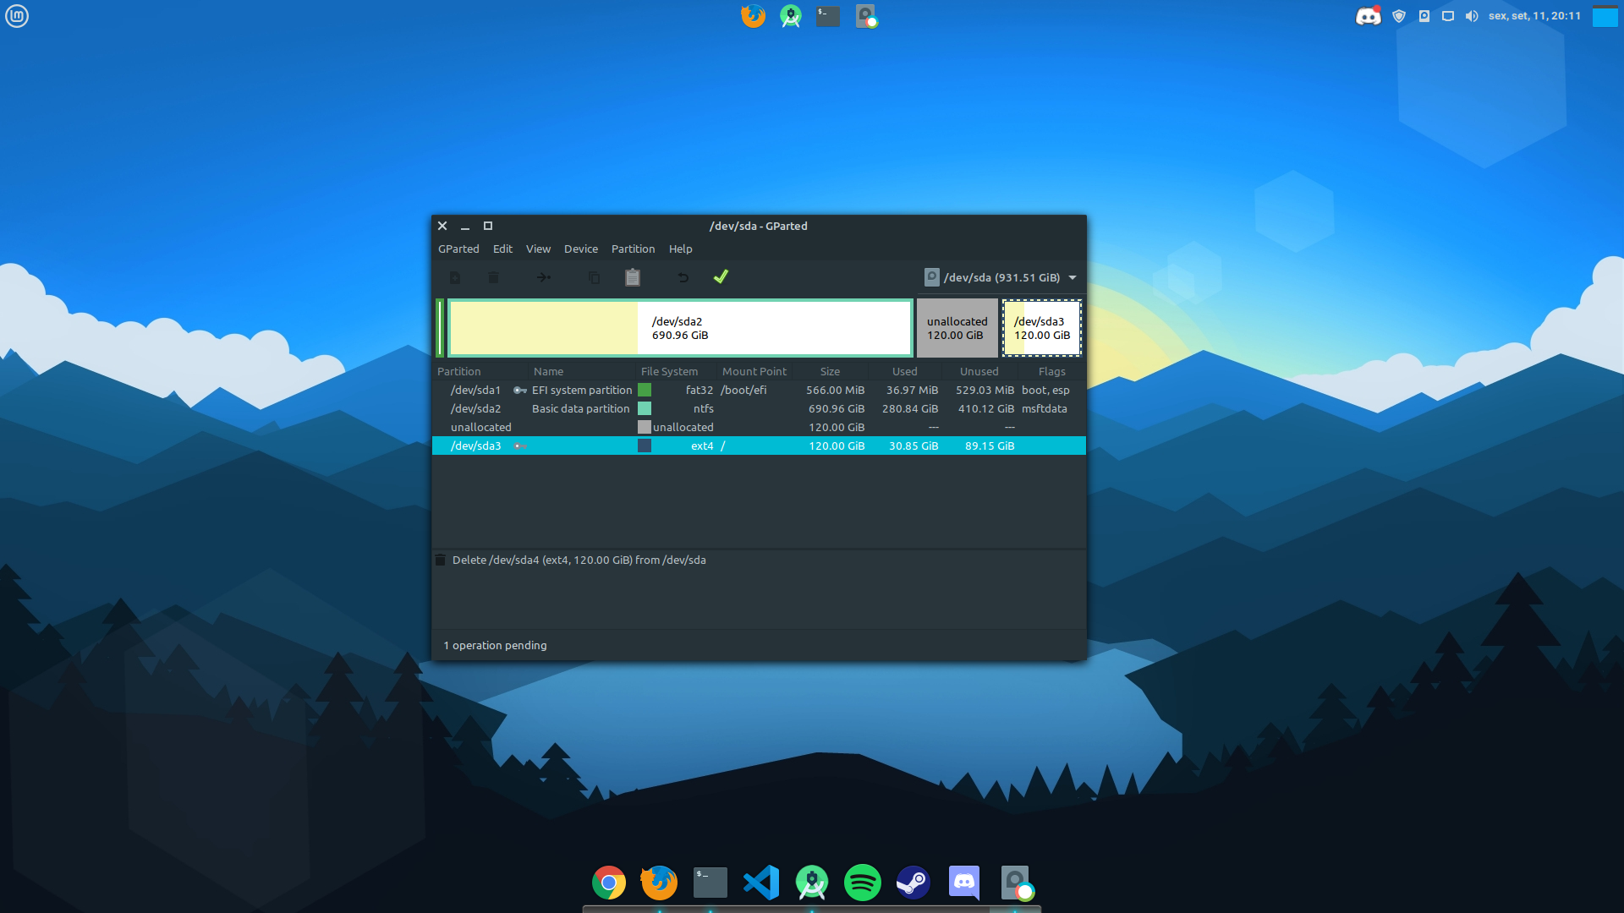
Task: Select /dev/sda3 block in disk map
Action: tap(1042, 328)
